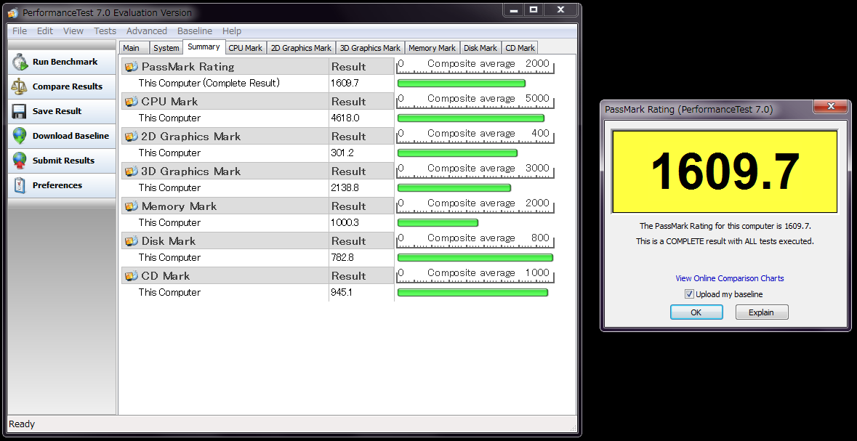Click the Disk Mark green result bar
The image size is (857, 441).
[475, 257]
